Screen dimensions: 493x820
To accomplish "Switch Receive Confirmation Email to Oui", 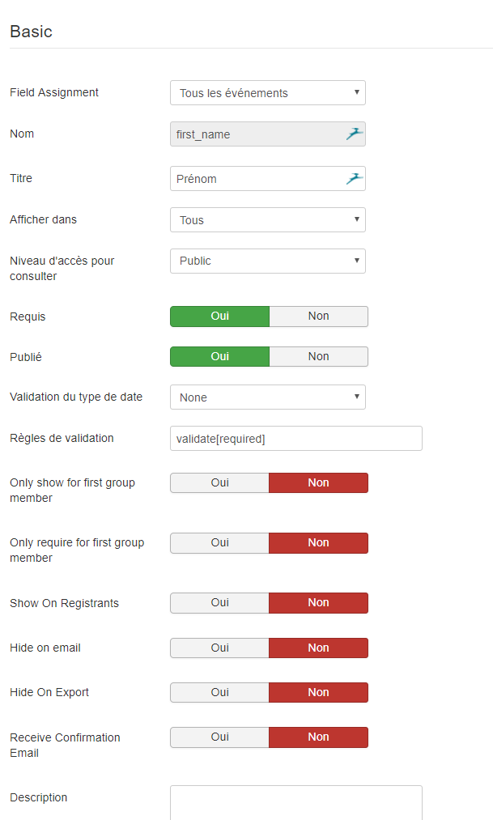I will (x=219, y=737).
